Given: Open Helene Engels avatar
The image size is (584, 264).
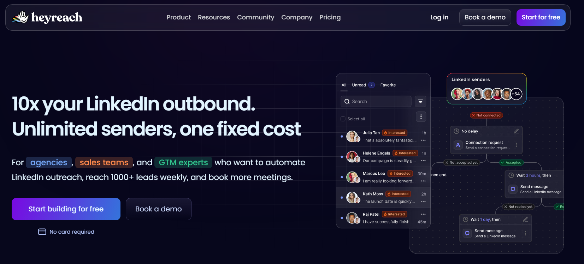Looking at the screenshot, I should click(353, 157).
